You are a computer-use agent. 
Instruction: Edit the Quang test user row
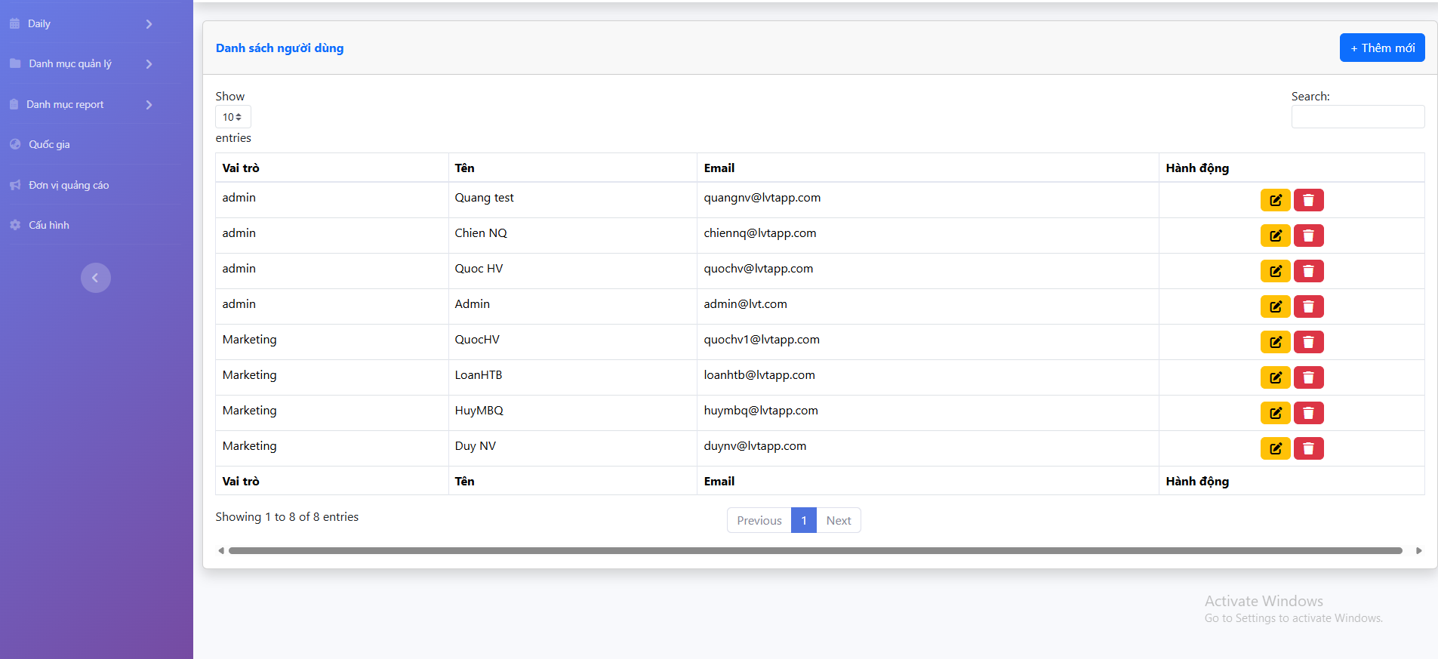tap(1275, 200)
